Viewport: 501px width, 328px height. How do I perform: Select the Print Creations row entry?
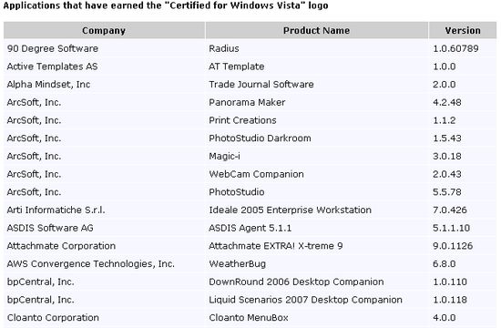[x=242, y=120]
